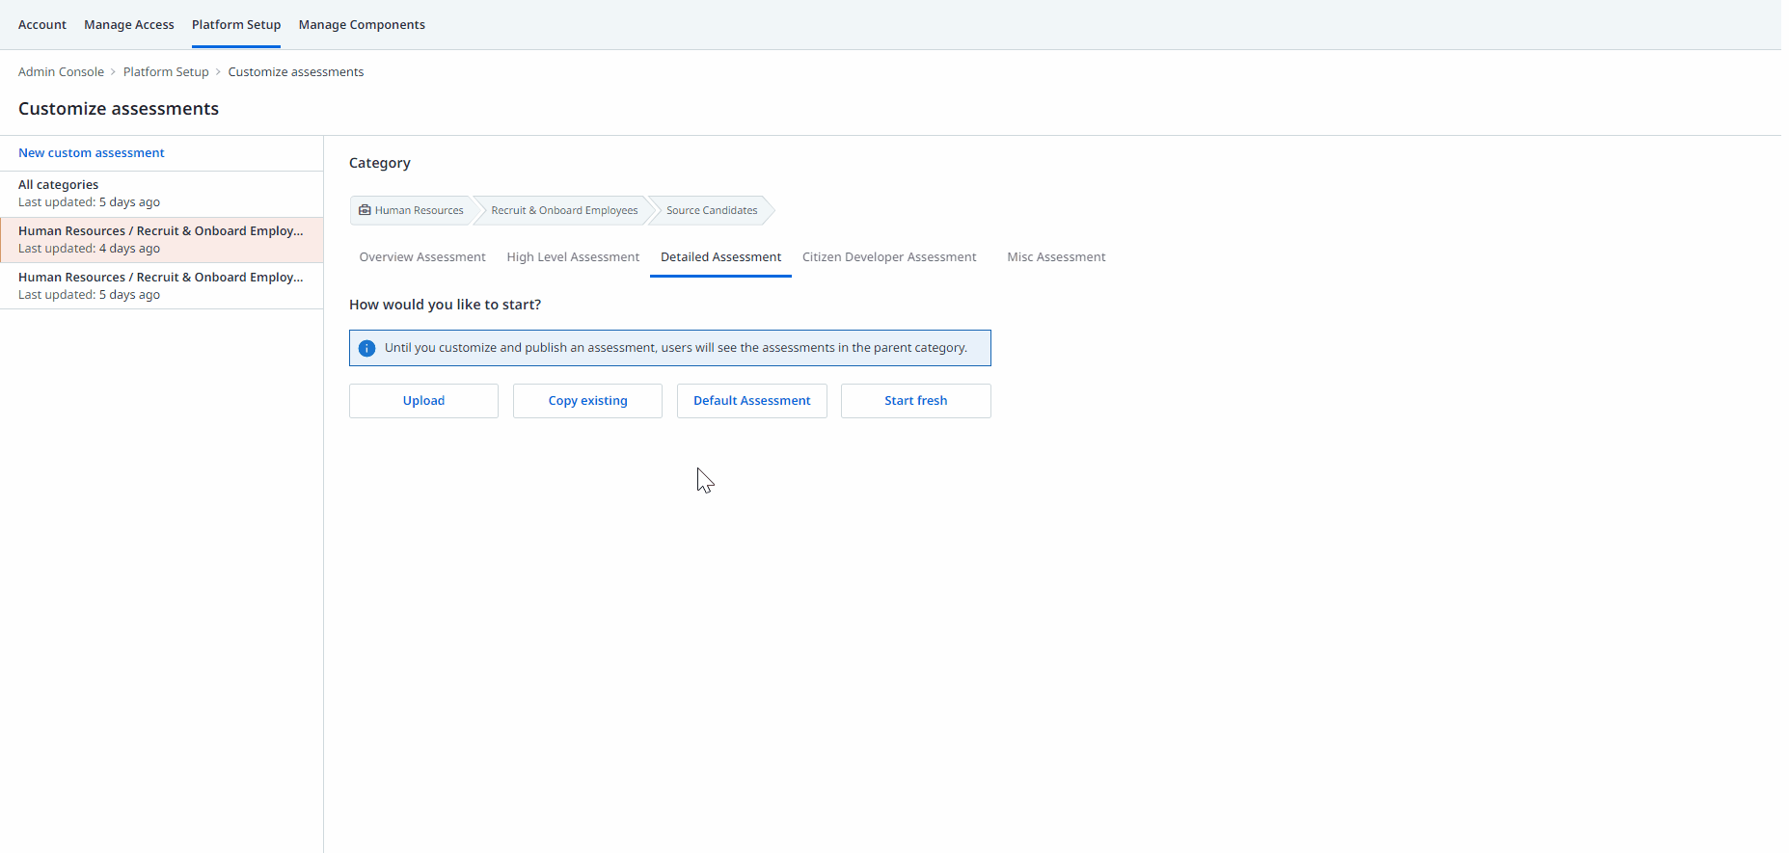Image resolution: width=1789 pixels, height=853 pixels.
Task: Navigate to Admin Console breadcrumb
Action: [x=61, y=72]
